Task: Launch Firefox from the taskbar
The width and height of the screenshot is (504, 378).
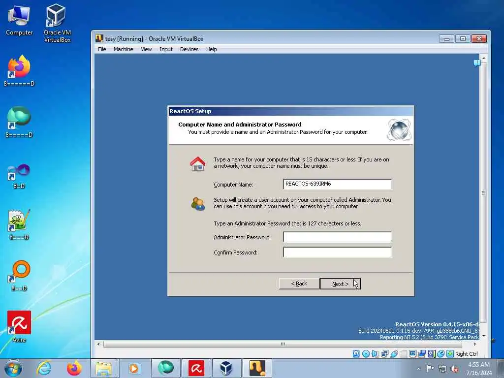Action: click(x=74, y=368)
